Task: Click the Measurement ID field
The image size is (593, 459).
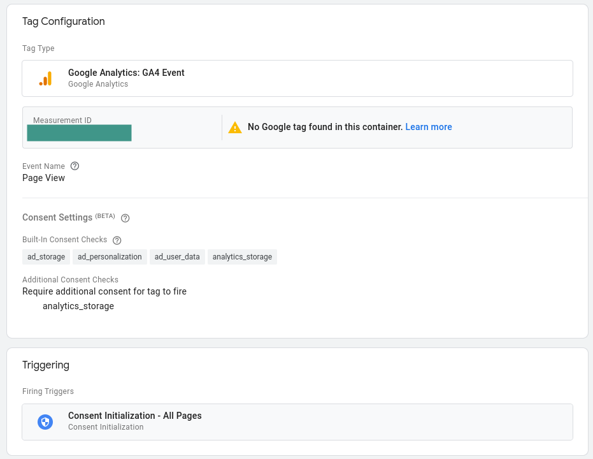Action: pos(79,133)
